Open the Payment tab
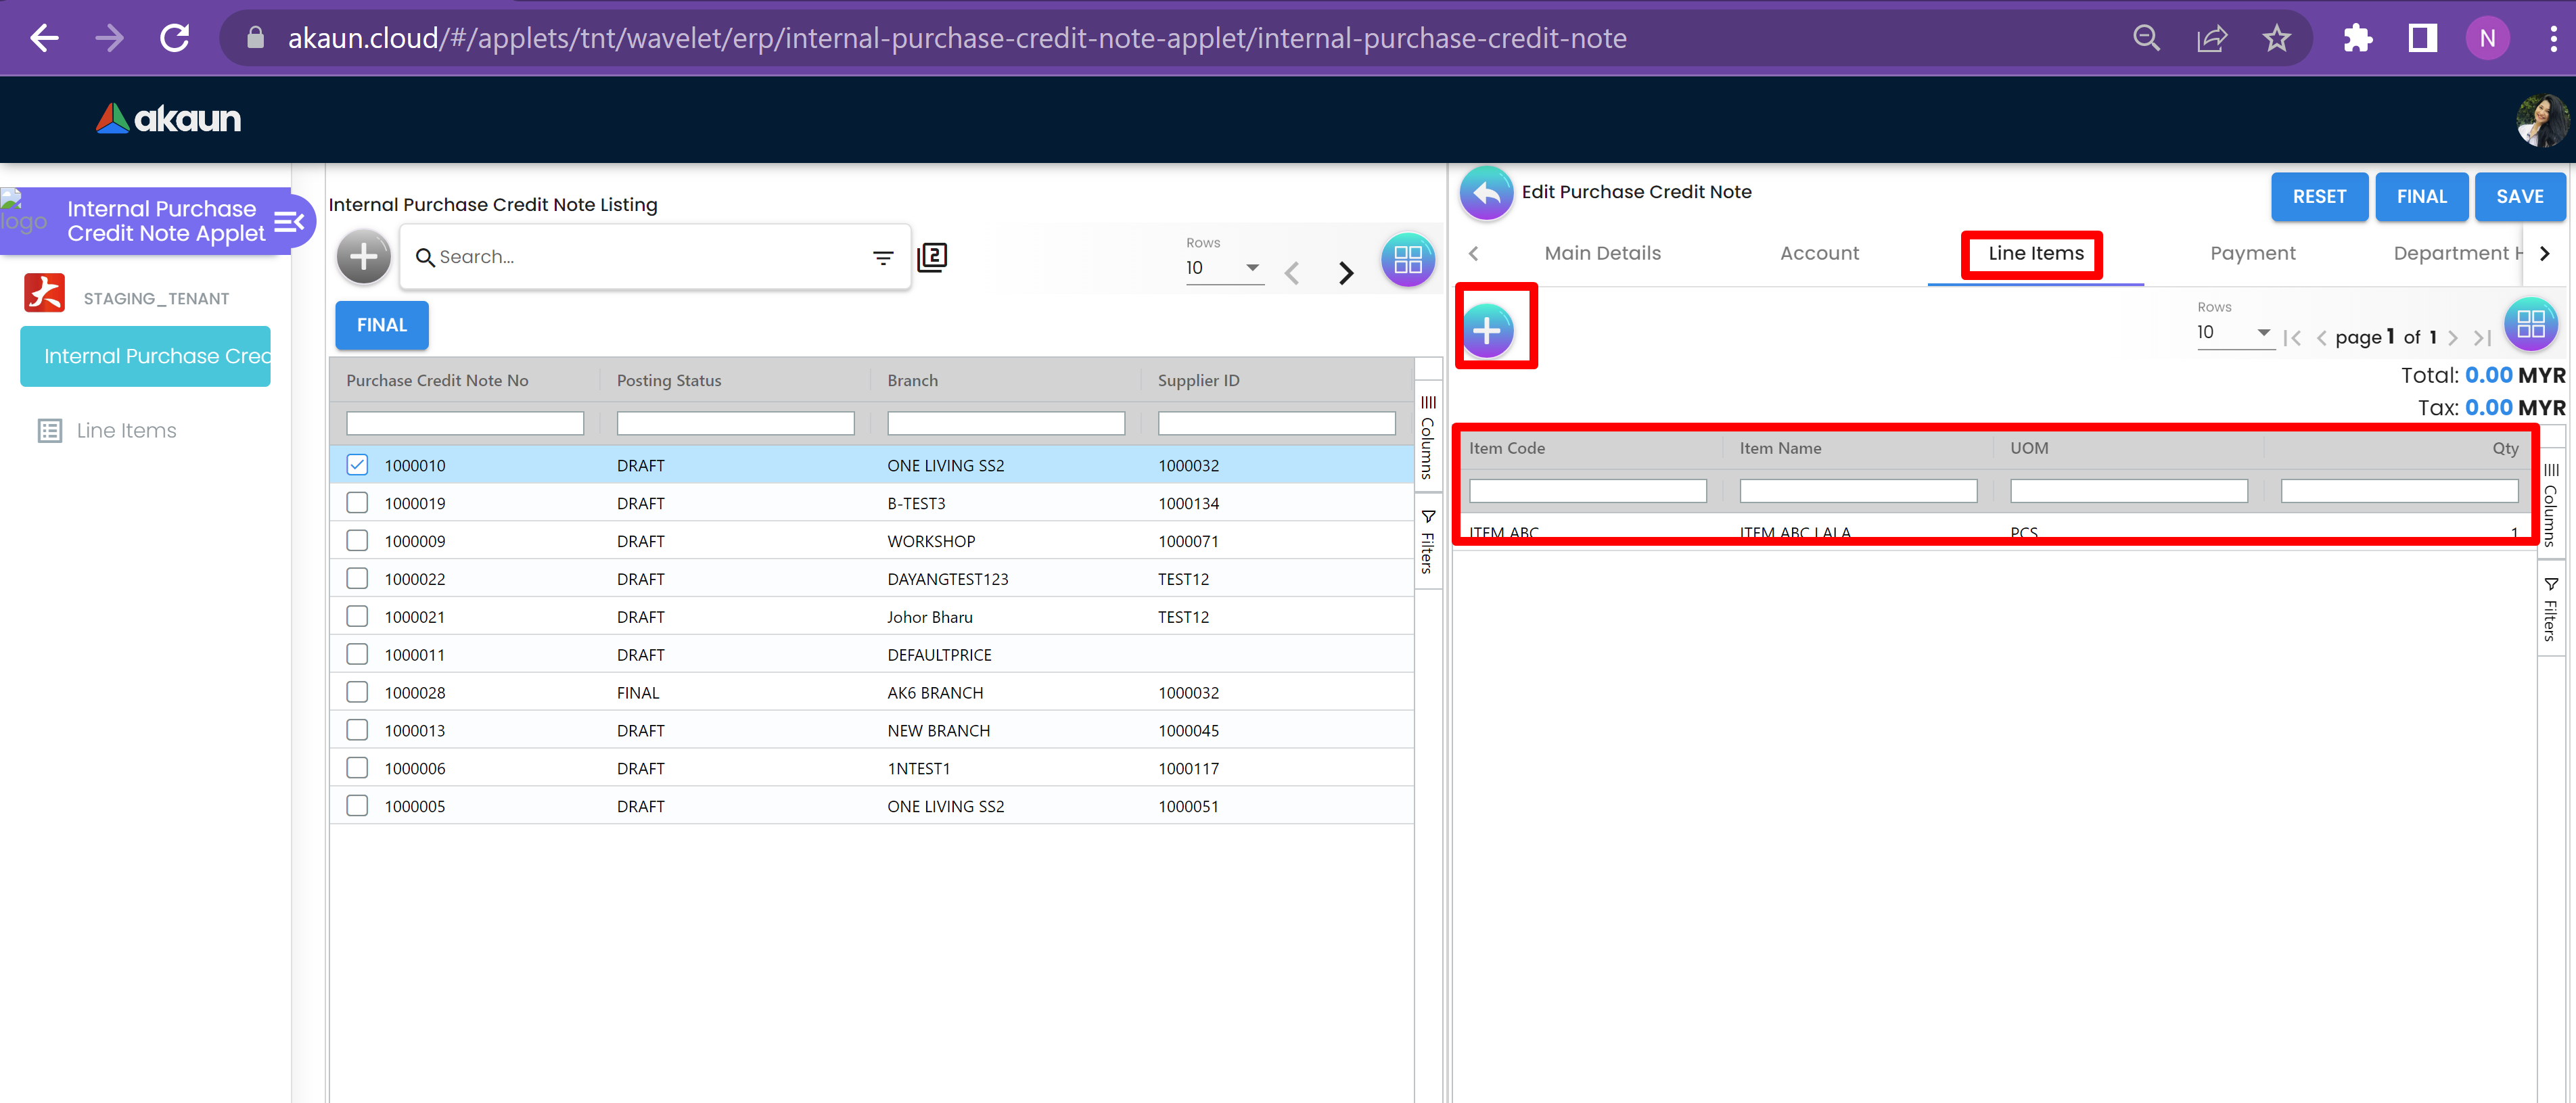 (2252, 254)
